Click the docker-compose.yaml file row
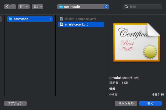 pos(81,19)
